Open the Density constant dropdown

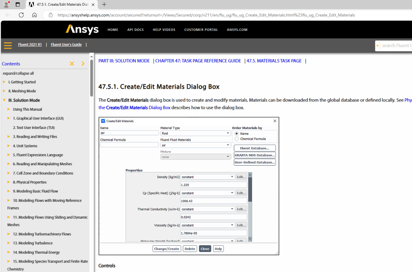click(208, 177)
